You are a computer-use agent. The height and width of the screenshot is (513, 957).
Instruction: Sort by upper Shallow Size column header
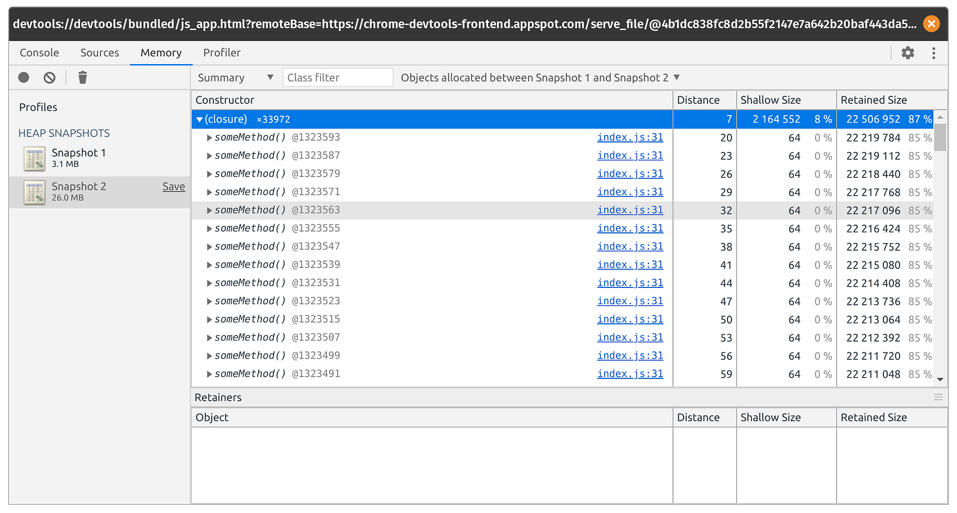click(786, 100)
